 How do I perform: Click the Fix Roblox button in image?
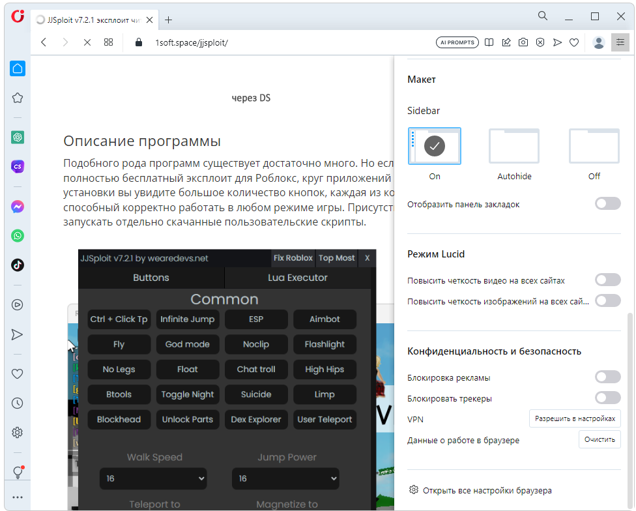click(293, 258)
